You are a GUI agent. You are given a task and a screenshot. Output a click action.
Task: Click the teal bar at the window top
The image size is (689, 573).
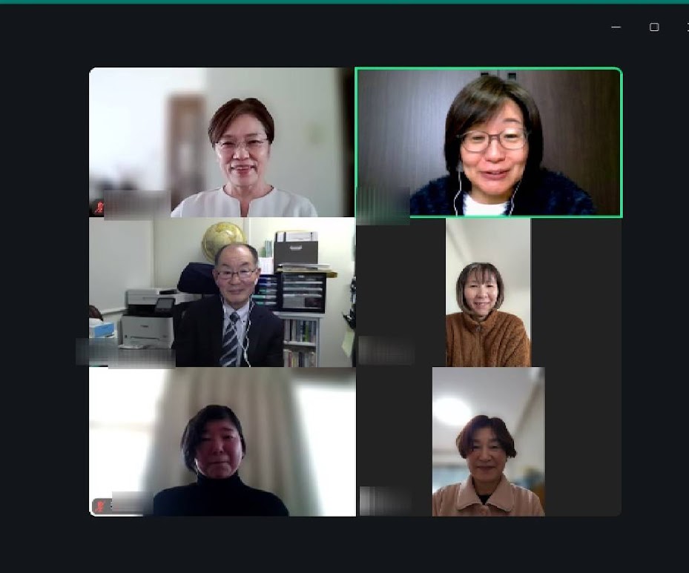click(x=344, y=1)
